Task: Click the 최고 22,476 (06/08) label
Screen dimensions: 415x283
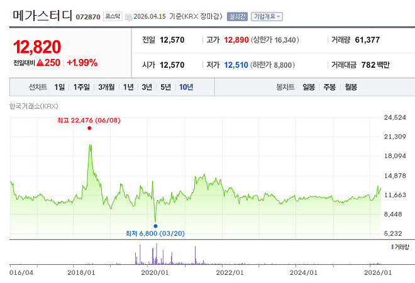Action: tap(89, 120)
